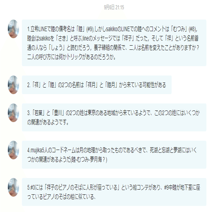212x212 pixels.
Task: Click the #3 tag in the fifth message
Action: 32,187
